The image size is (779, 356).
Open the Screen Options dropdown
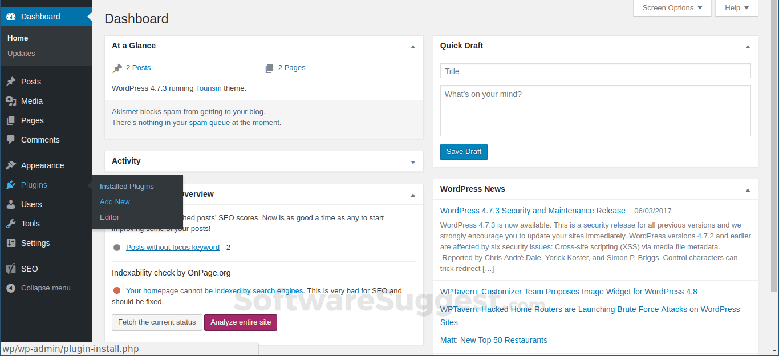click(x=672, y=7)
